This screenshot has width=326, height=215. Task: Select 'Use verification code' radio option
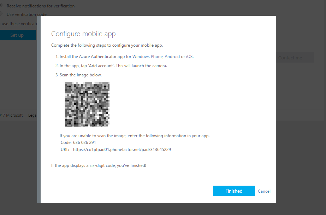pos(1,14)
